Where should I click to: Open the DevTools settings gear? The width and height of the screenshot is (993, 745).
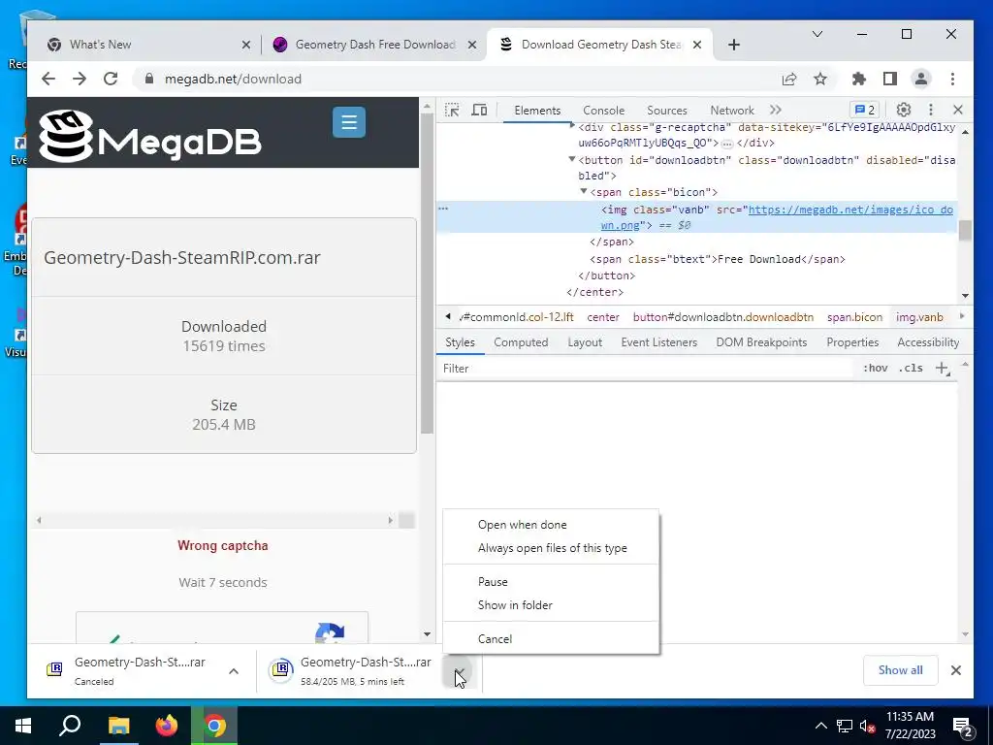[903, 110]
